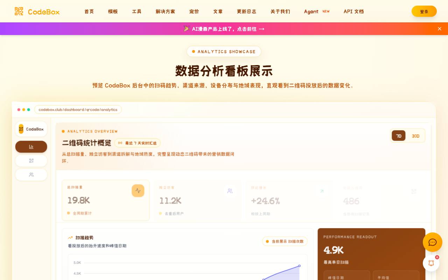Open the 定价 page
This screenshot has width=448, height=280.
(x=194, y=11)
